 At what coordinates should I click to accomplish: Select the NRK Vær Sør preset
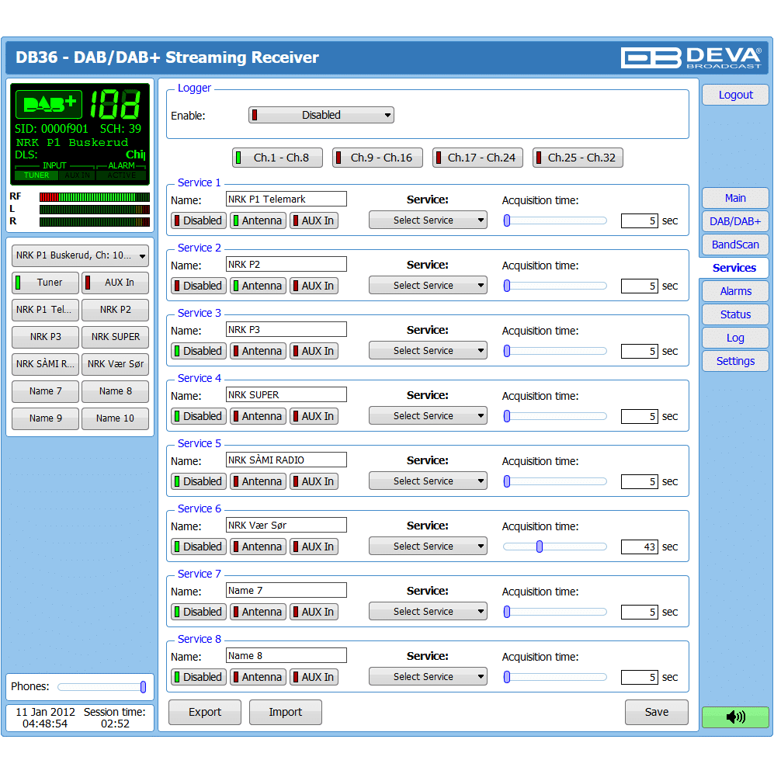tap(115, 364)
